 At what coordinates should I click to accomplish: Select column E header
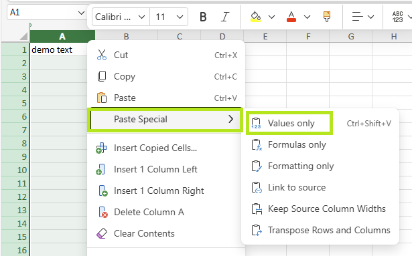(265, 36)
